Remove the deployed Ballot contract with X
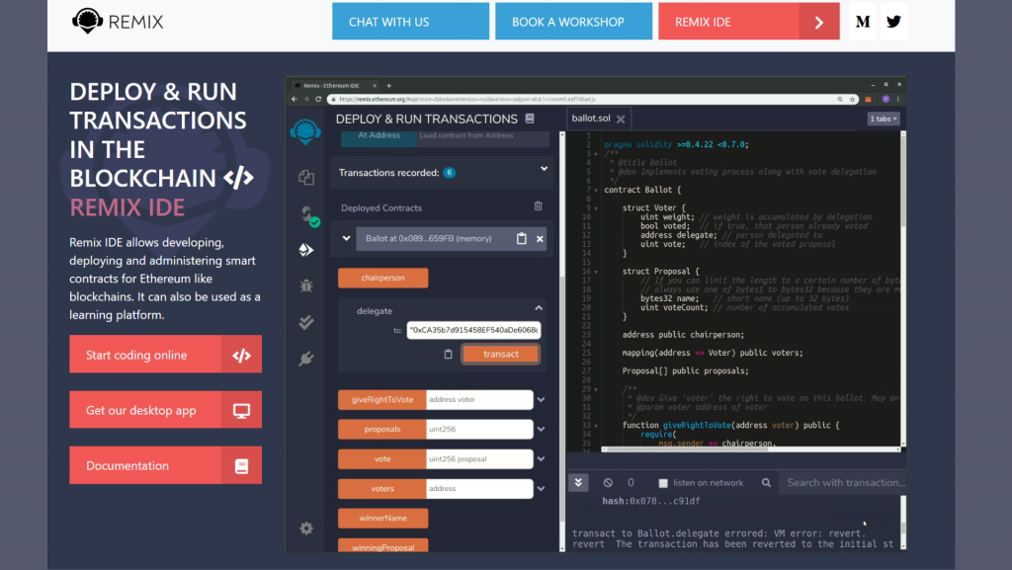1012x570 pixels. tap(541, 239)
